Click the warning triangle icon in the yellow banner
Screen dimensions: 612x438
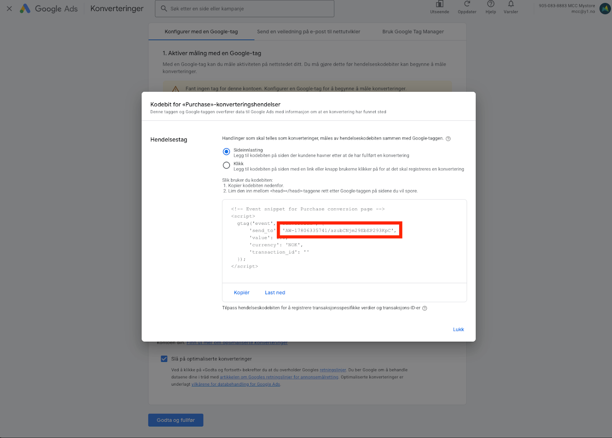176,89
